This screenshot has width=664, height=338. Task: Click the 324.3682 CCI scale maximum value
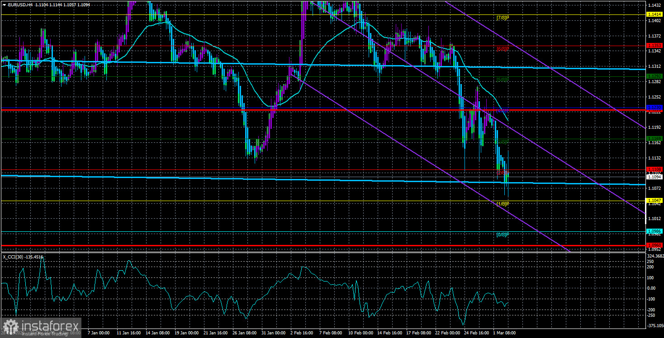tap(655, 256)
